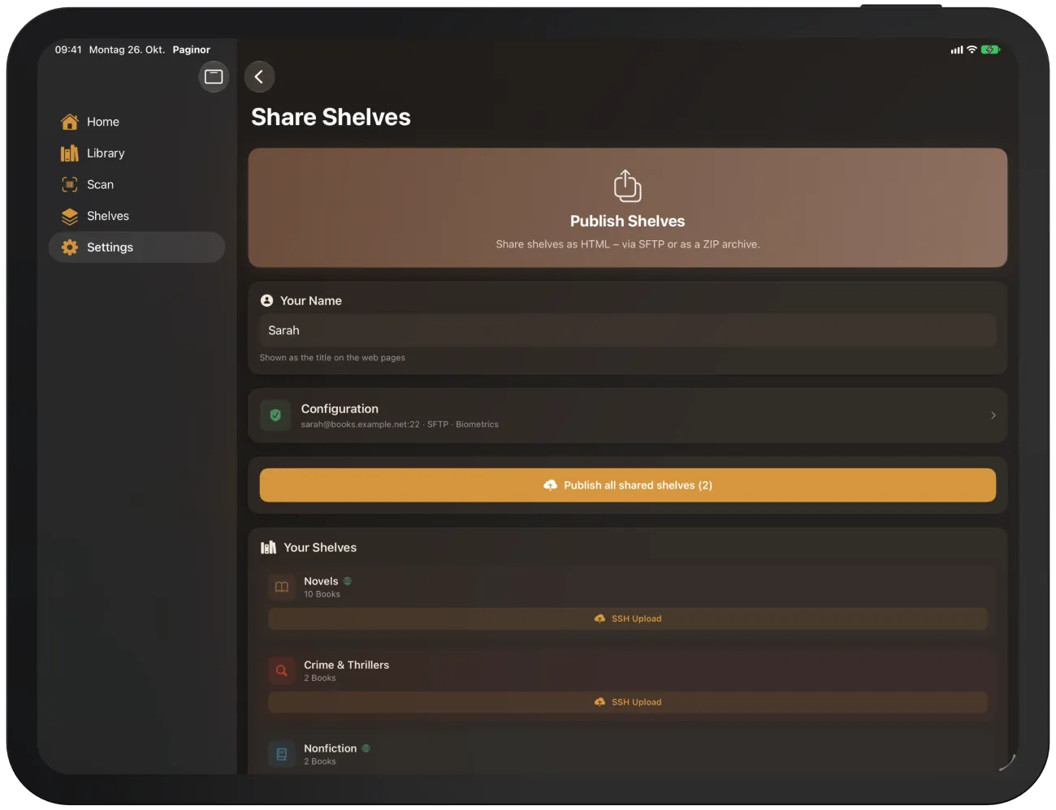
Task: Click the green shield Configuration icon
Action: (x=275, y=416)
